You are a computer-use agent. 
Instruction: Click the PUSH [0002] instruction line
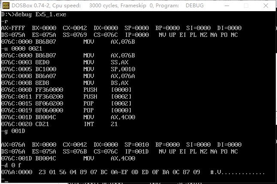point(66,97)
